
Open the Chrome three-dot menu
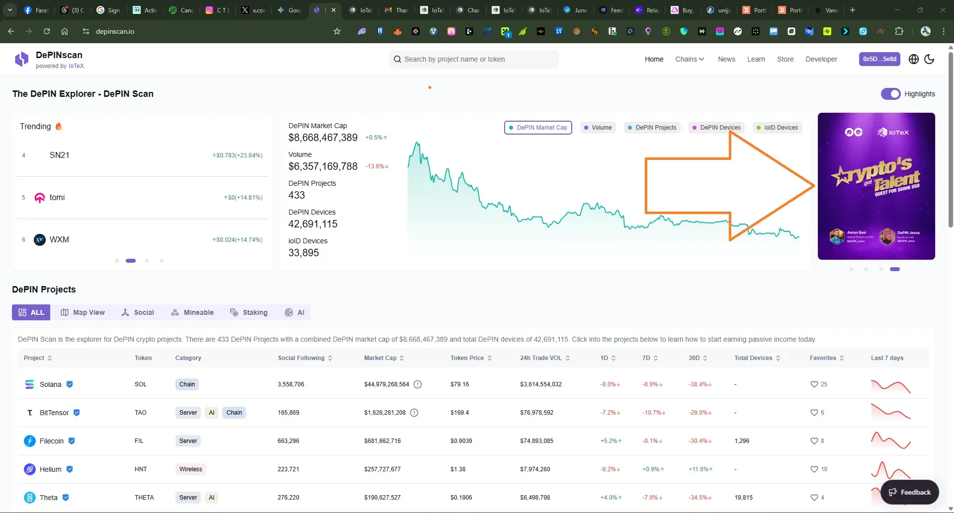pos(944,31)
